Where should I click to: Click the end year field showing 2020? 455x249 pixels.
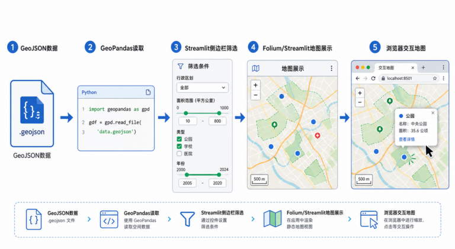(x=217, y=183)
